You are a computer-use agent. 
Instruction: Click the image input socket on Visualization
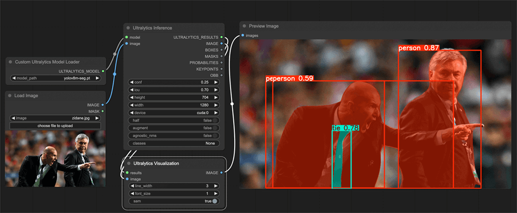pyautogui.click(x=127, y=179)
